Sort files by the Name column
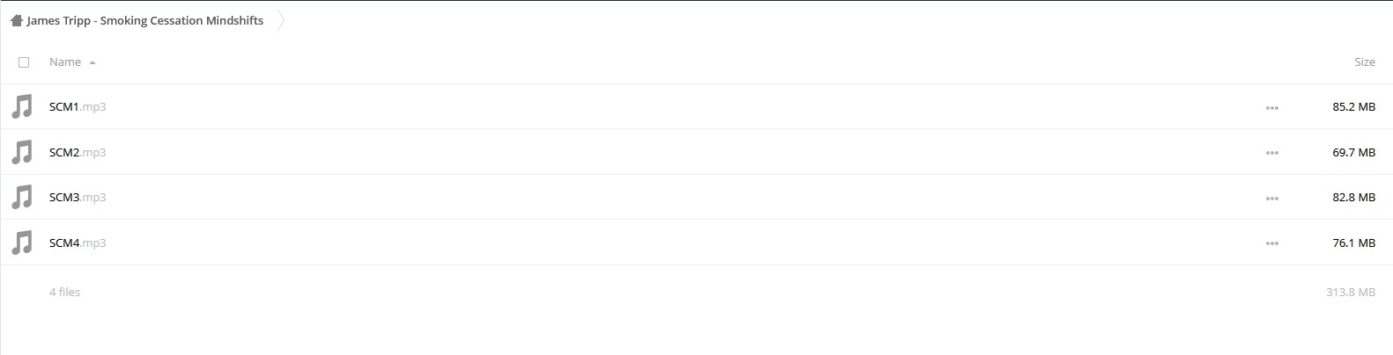The height and width of the screenshot is (355, 1393). point(65,62)
